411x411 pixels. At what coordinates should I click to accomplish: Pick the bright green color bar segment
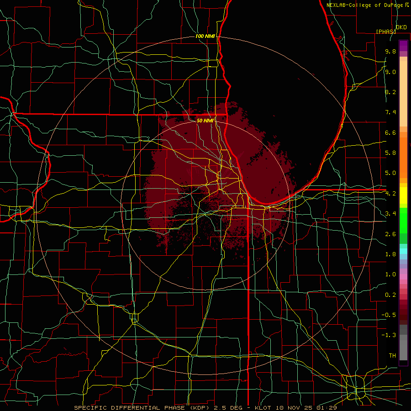tap(403, 221)
